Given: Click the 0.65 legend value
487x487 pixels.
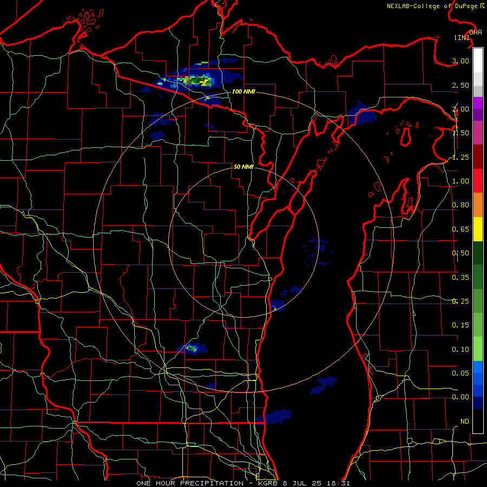Looking at the screenshot, I should [460, 229].
